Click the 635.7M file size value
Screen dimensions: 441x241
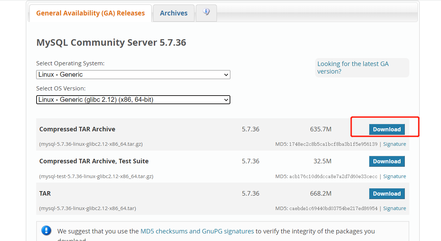[321, 129]
